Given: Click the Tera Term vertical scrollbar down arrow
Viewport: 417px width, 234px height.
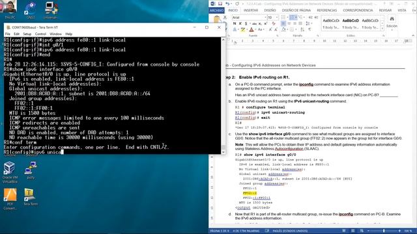Looking at the screenshot, I should 223,152.
